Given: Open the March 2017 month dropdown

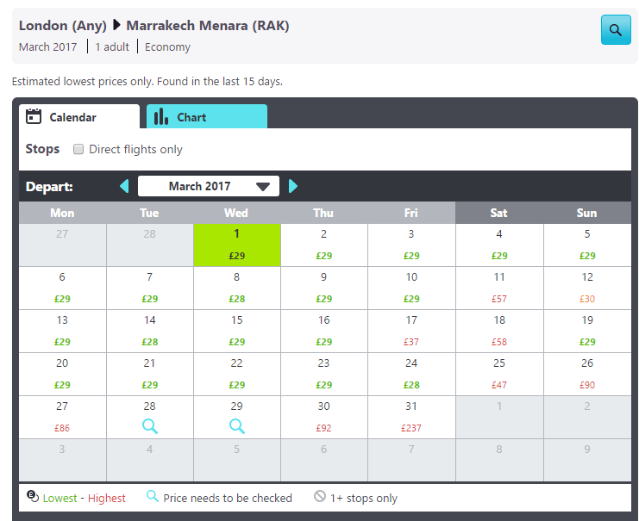Looking at the screenshot, I should (209, 186).
